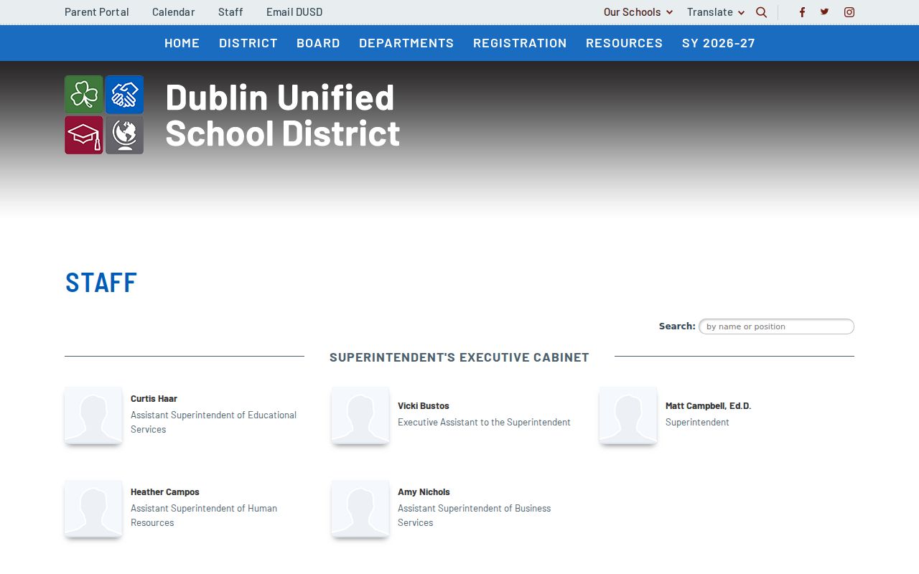Click the Dublin Unified School District title
The width and height of the screenshot is (919, 574).
(283, 115)
